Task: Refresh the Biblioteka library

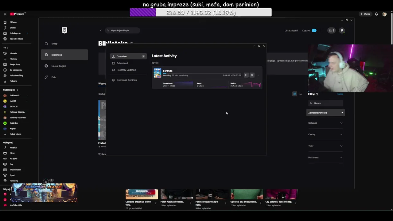Action: click(x=131, y=44)
